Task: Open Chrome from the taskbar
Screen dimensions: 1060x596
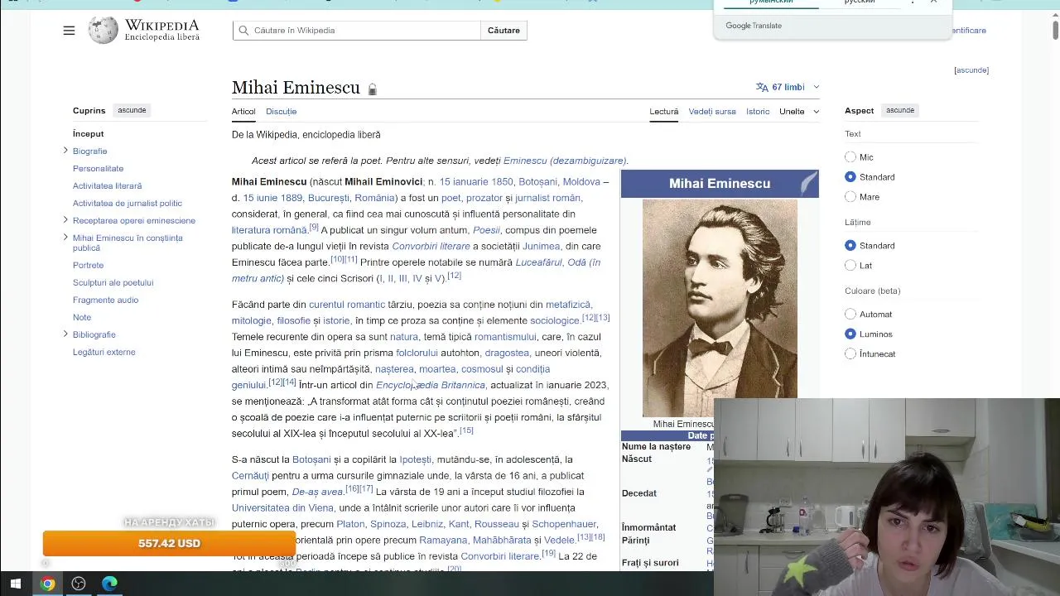Action: coord(47,584)
